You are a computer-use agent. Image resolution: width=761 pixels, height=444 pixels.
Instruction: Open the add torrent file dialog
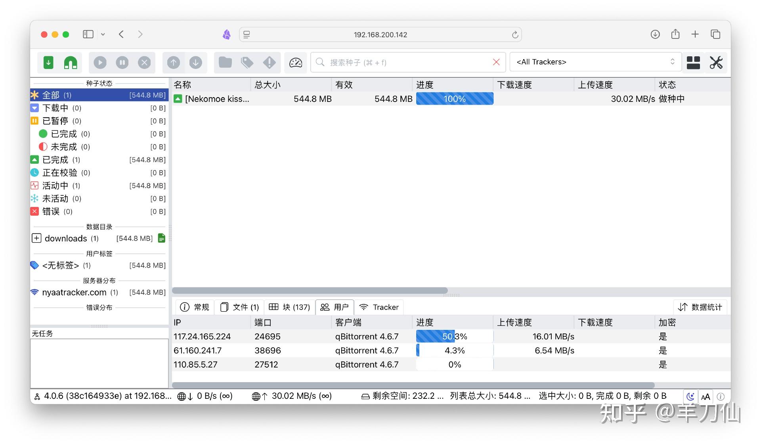(x=48, y=62)
